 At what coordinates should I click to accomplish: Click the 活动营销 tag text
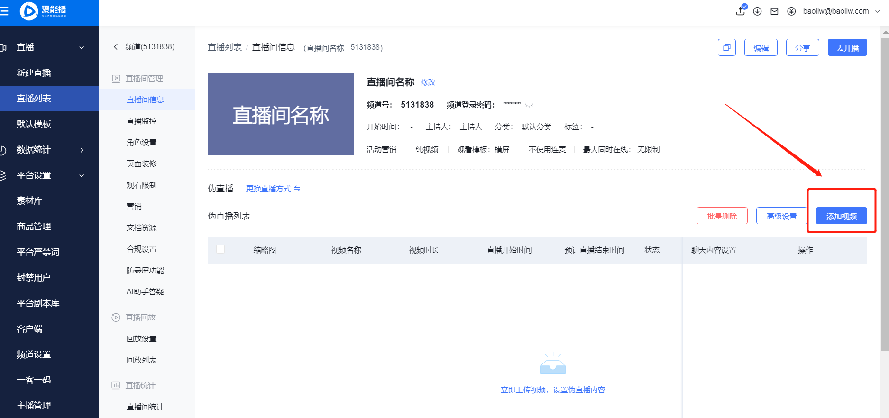coord(382,150)
